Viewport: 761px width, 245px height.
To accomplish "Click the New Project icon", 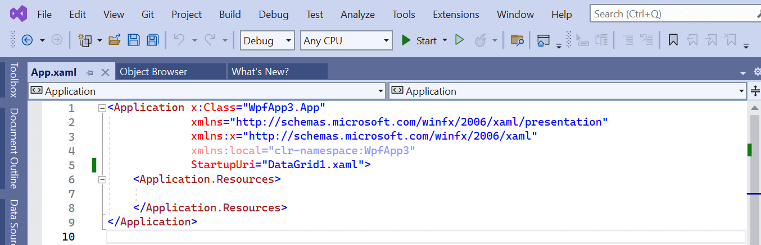I will [85, 40].
